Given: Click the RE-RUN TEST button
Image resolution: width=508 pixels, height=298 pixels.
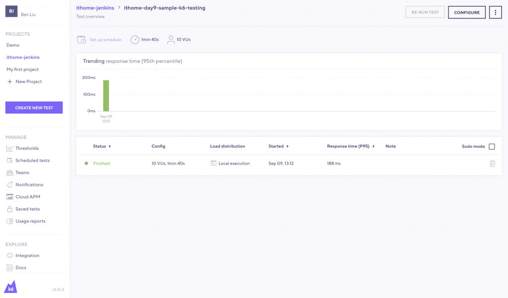Looking at the screenshot, I should coord(425,12).
